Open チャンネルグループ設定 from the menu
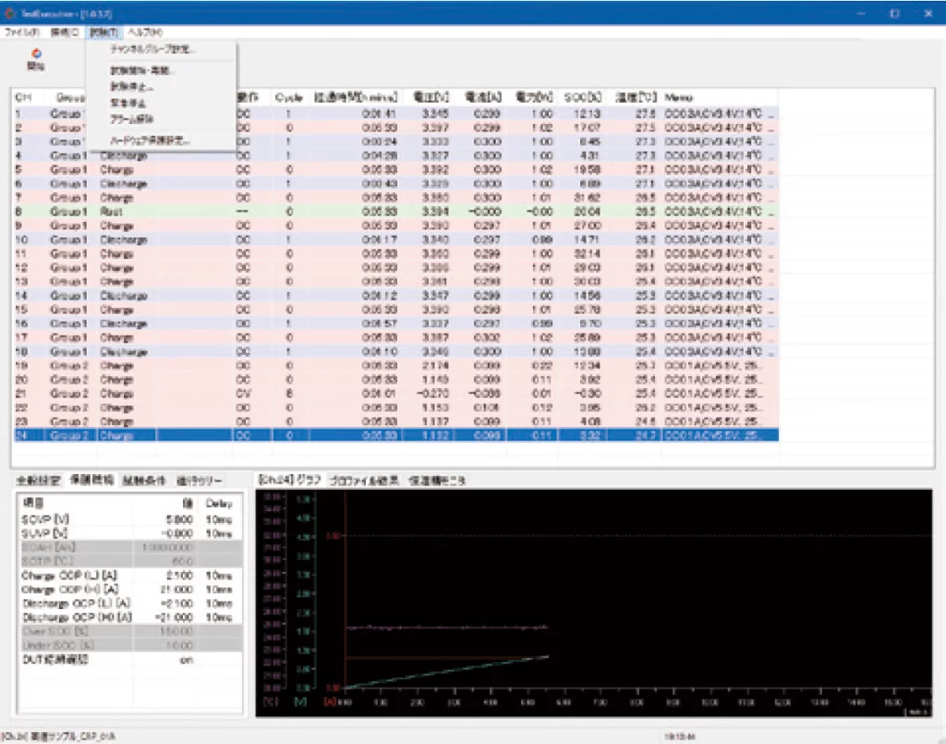The width and height of the screenshot is (946, 744). 152,49
